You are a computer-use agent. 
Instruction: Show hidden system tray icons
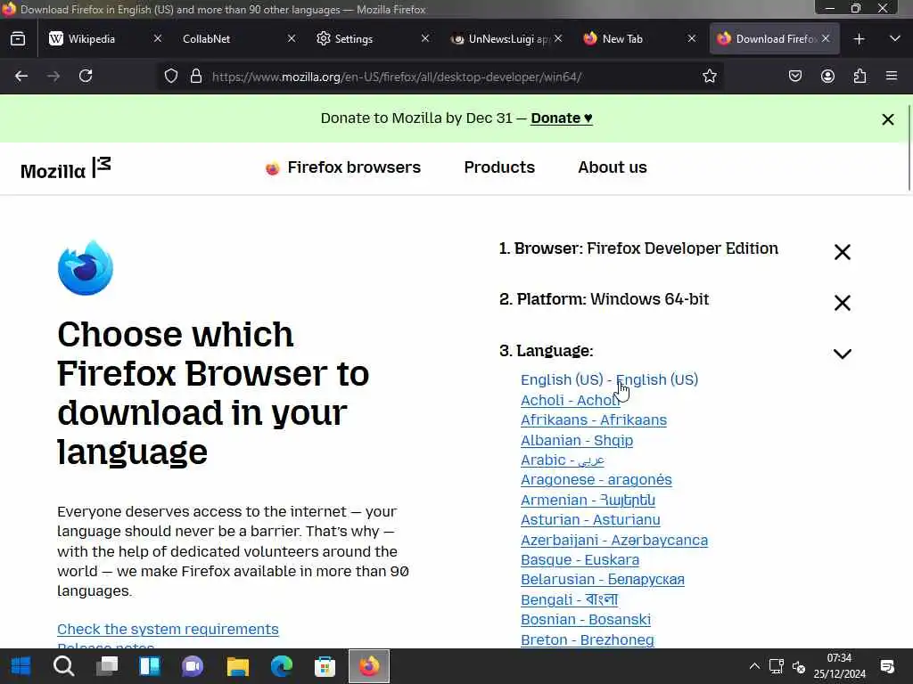[754, 666]
